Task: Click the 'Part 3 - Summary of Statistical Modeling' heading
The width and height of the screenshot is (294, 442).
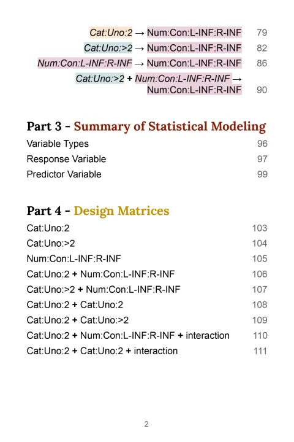Action: (146, 126)
